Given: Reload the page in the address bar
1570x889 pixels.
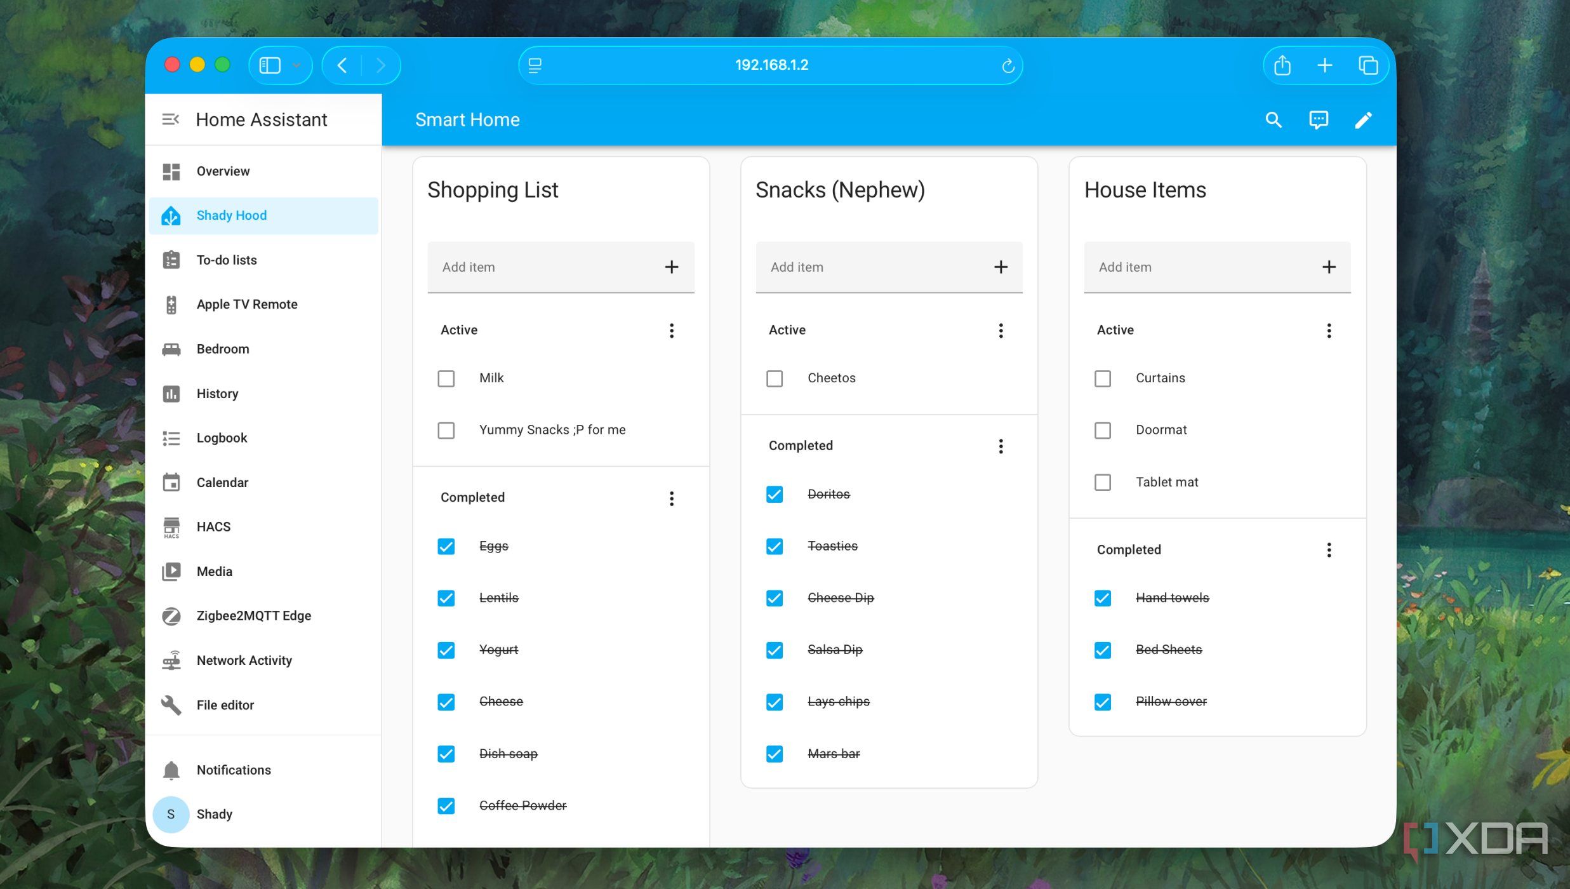Looking at the screenshot, I should point(1008,65).
